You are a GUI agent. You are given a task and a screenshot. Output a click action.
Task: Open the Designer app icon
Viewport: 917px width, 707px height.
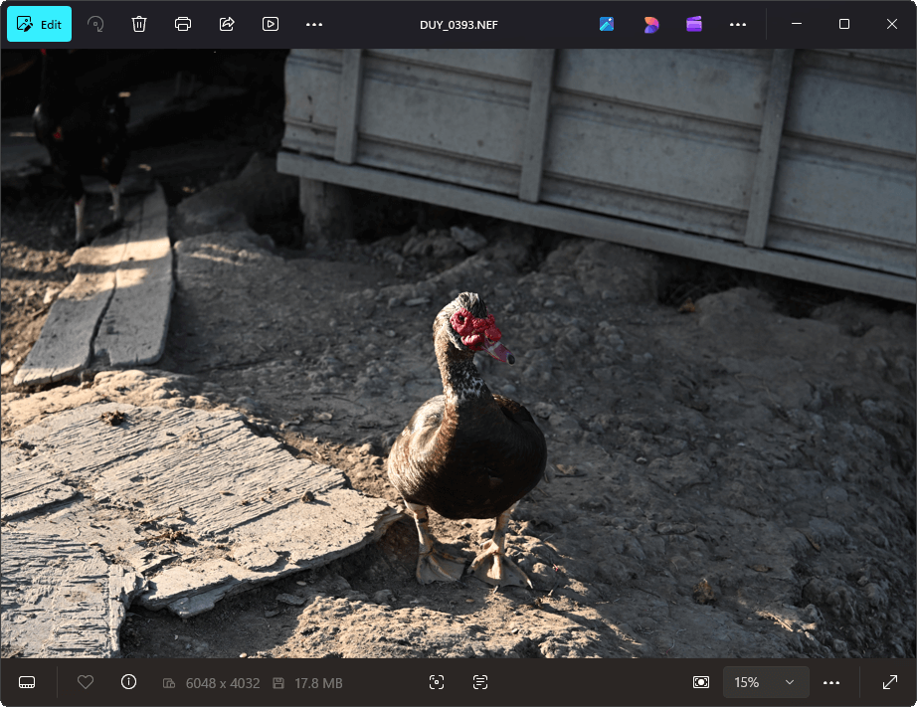(x=651, y=24)
